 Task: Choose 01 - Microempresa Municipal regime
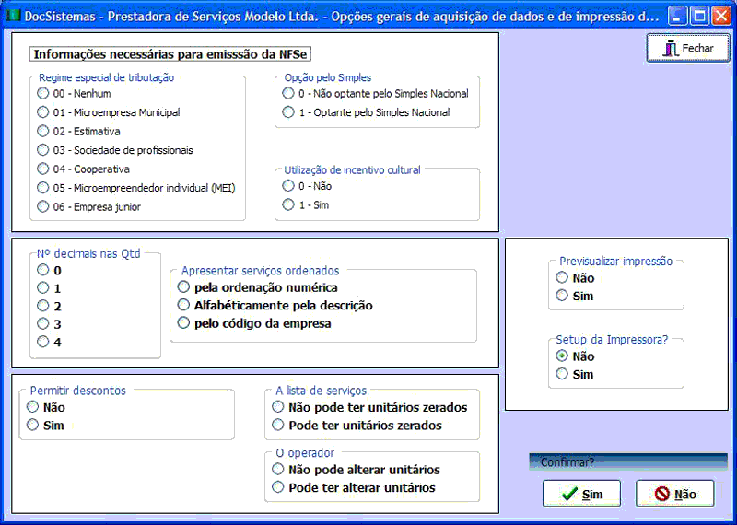[x=42, y=112]
